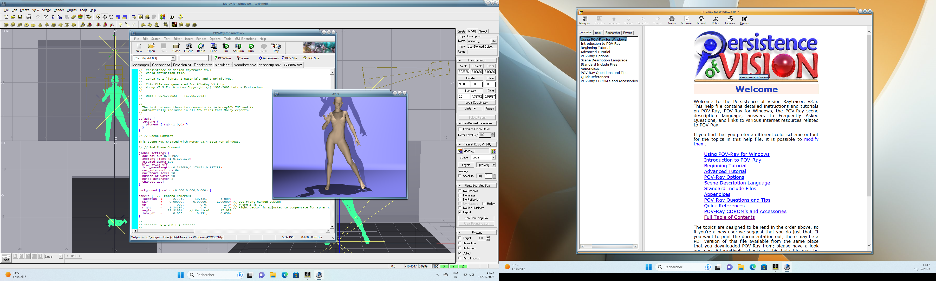This screenshot has height=281, width=936.
Task: Enable the No Shadow checkbox
Action: pos(460,191)
